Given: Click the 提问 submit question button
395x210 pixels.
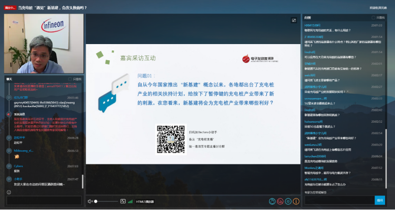Looking at the screenshot, I should (x=380, y=200).
